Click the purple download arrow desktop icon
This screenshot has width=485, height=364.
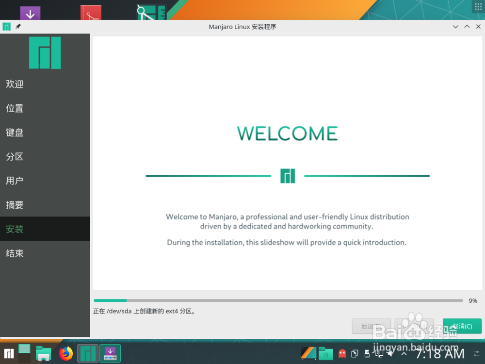(30, 13)
